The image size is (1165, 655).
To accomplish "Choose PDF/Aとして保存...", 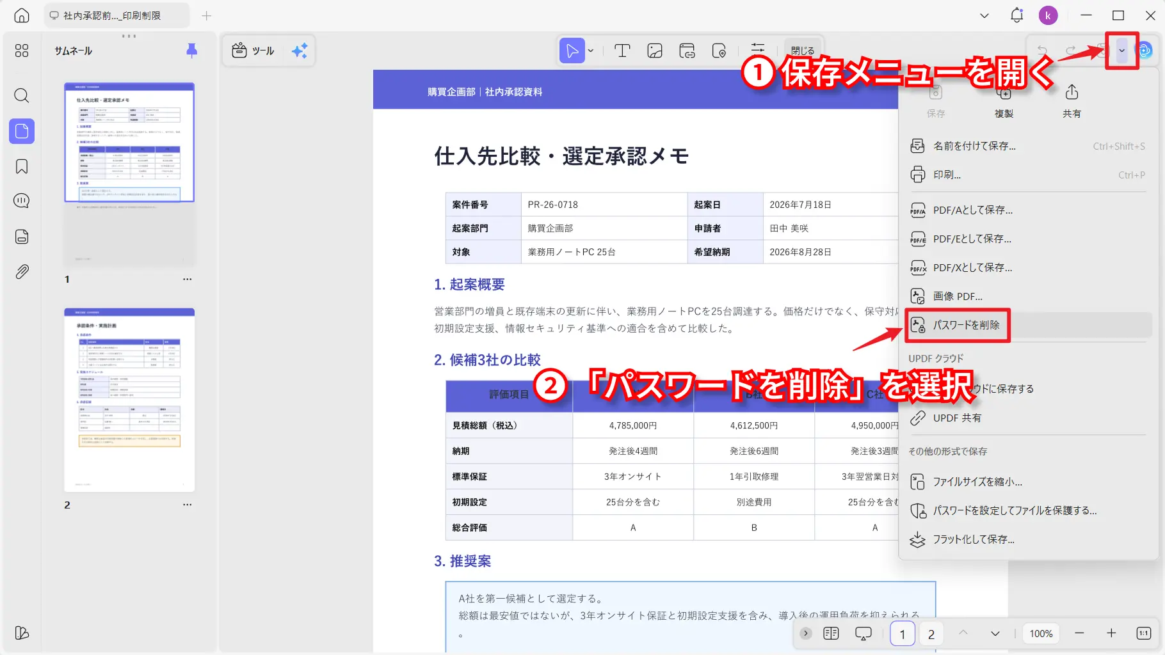I will pyautogui.click(x=1027, y=210).
